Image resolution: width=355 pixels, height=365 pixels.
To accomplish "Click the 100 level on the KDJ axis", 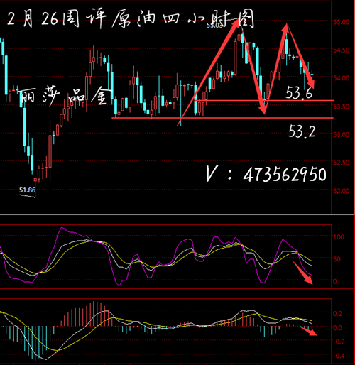I will click(339, 237).
